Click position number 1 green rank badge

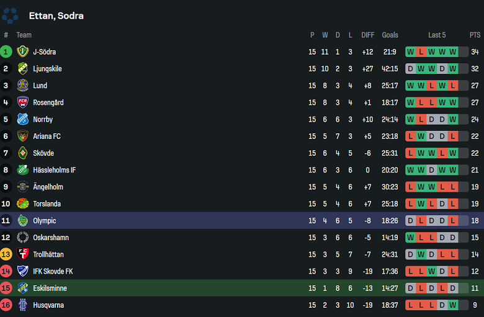pyautogui.click(x=6, y=52)
